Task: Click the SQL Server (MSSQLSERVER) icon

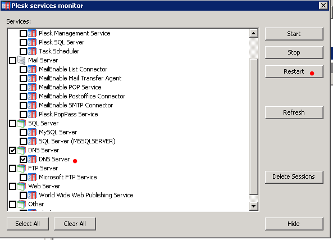Action: 32,141
